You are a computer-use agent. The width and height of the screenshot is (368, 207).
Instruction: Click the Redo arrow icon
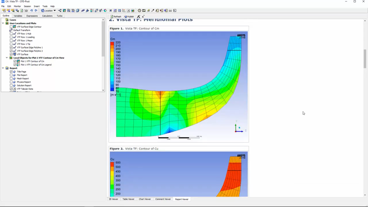pos(36,10)
